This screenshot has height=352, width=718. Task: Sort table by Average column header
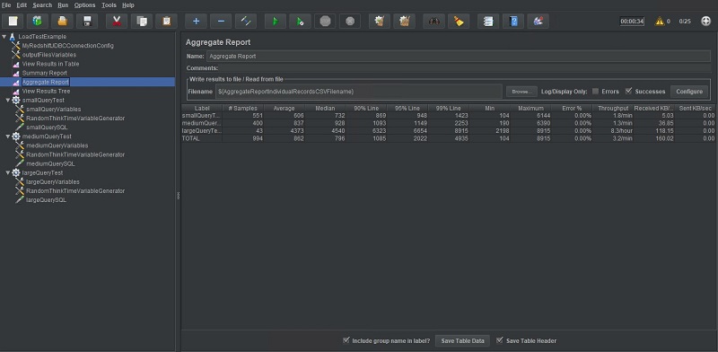pos(284,108)
